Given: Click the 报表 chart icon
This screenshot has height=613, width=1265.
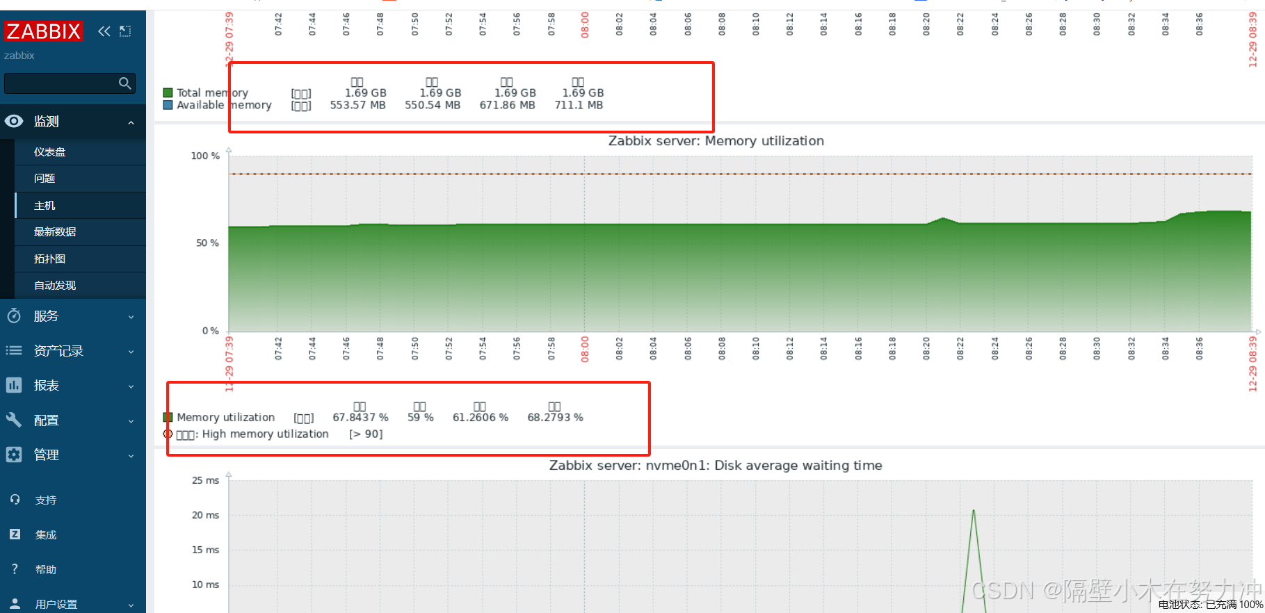Looking at the screenshot, I should click(x=14, y=385).
